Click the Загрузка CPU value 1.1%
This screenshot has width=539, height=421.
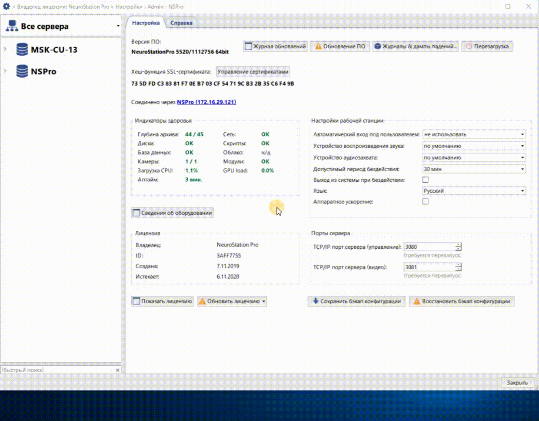click(191, 170)
